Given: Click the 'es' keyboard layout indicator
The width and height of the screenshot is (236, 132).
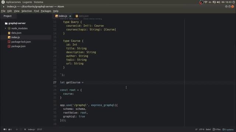Looking at the screenshot, I should pos(210,2).
